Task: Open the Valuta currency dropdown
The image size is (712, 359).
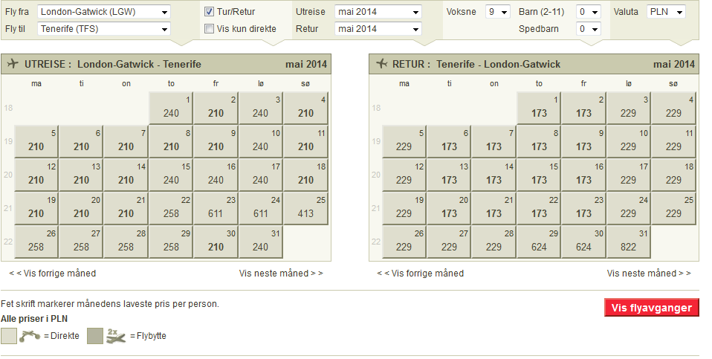Action: tap(666, 12)
